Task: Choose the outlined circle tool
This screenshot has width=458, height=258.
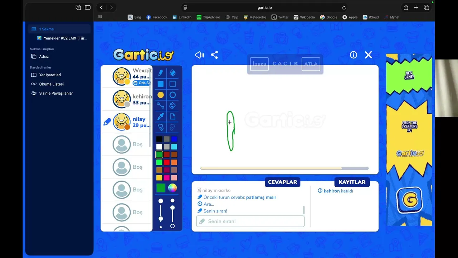Action: 172,95
